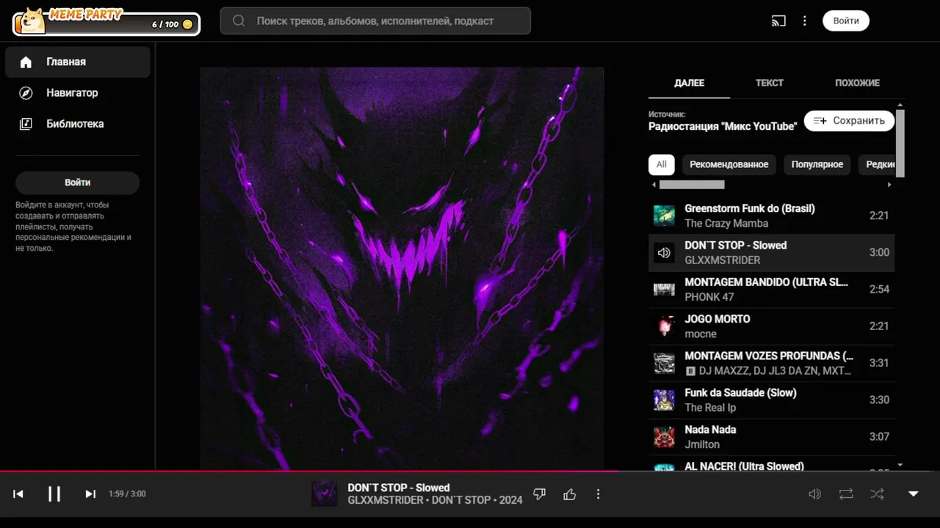Click the search magnifier icon
The width and height of the screenshot is (940, 528).
pos(239,21)
